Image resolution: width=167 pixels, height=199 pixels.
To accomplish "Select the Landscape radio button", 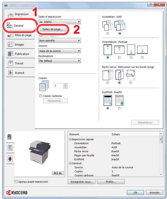I will point(119,58).
